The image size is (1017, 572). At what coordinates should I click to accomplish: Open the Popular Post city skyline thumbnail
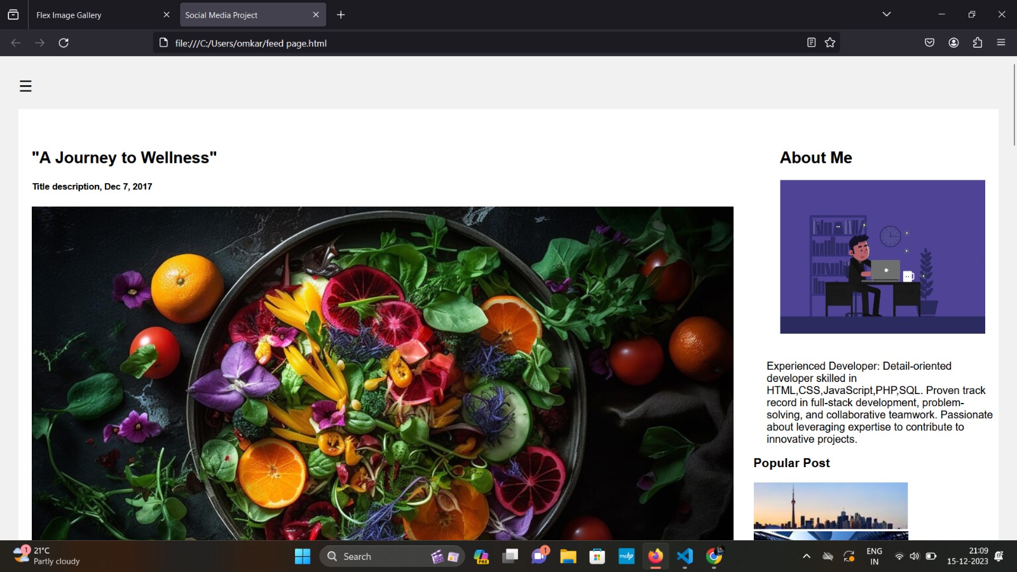click(x=830, y=506)
